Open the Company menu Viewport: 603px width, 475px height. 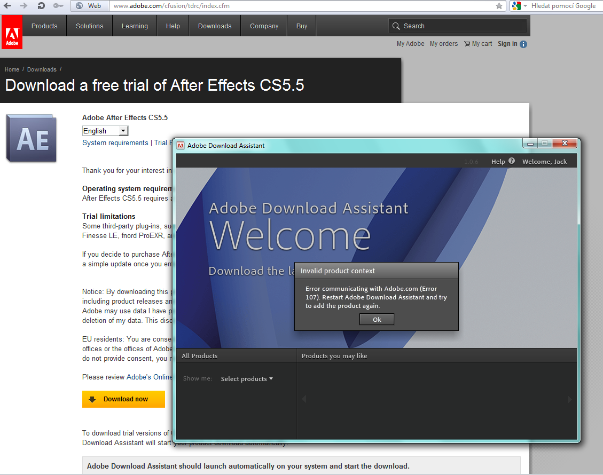(x=264, y=26)
